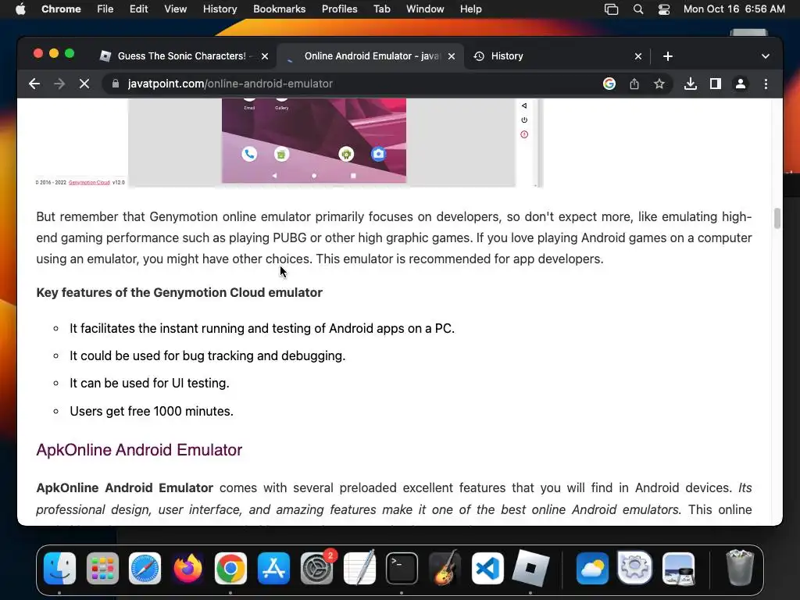Close Guess The Sonic Characters tab
The width and height of the screenshot is (800, 600).
point(265,56)
